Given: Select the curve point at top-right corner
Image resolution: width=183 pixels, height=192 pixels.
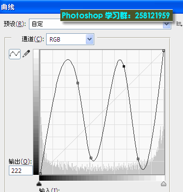Looking at the screenshot, I should [x=163, y=51].
